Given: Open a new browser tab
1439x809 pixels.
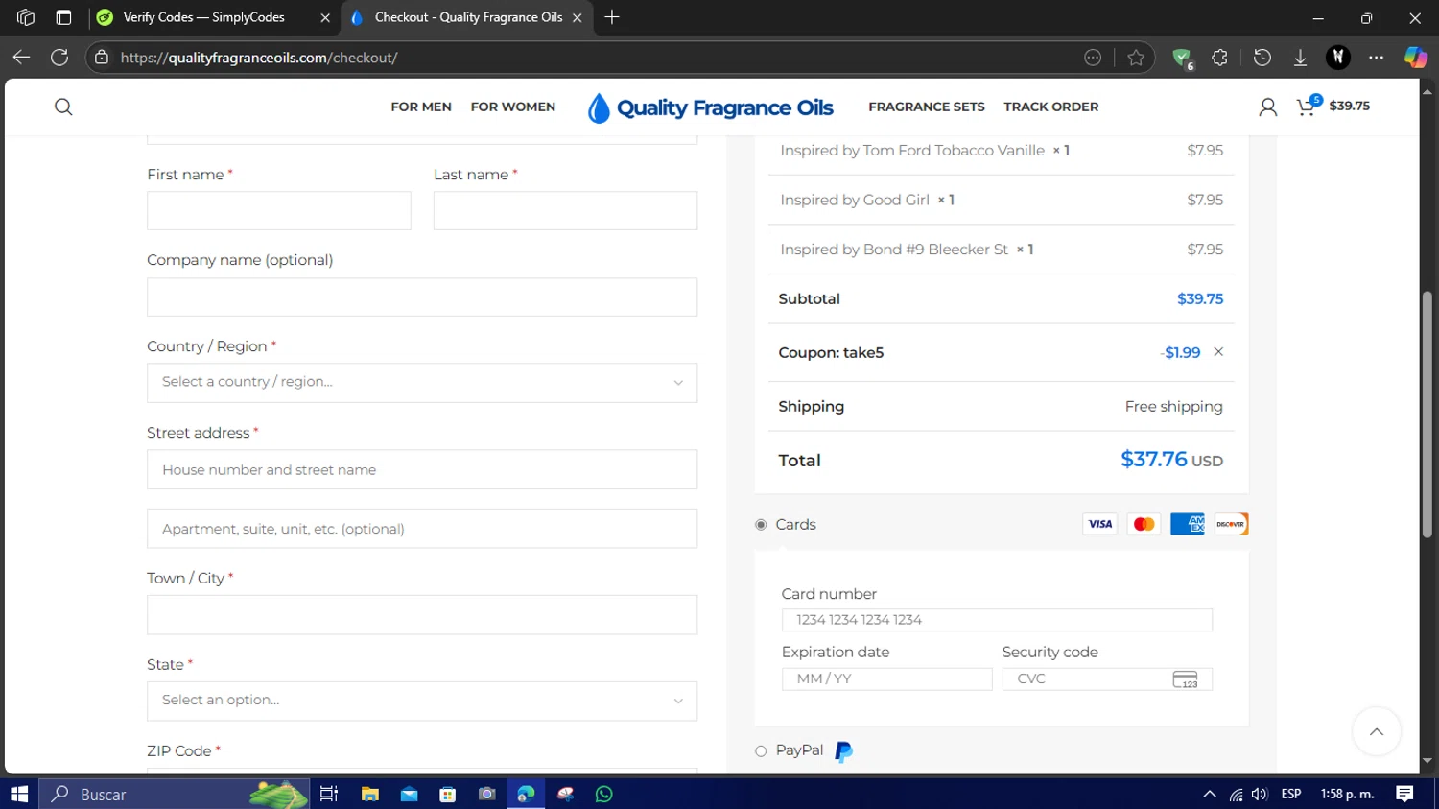Looking at the screenshot, I should pos(612,17).
